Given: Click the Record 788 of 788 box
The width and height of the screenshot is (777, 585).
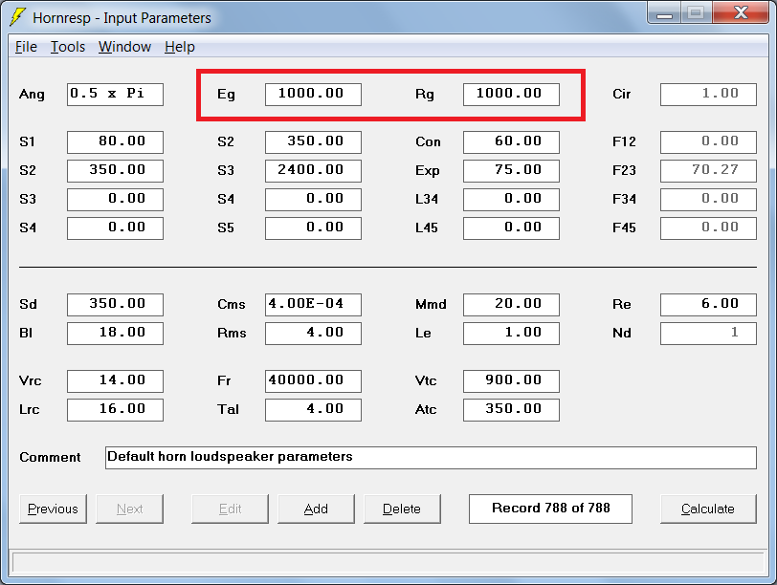Looking at the screenshot, I should click(x=550, y=509).
